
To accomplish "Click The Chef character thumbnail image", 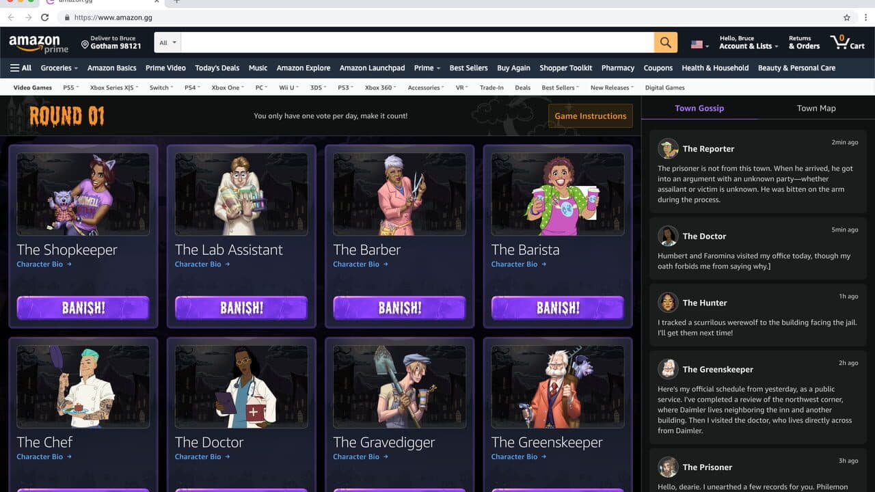I will pyautogui.click(x=83, y=387).
